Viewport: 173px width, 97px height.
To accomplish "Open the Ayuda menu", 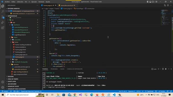I will [x=48, y=2].
